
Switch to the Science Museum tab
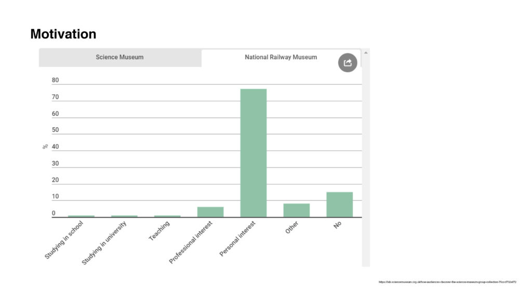coord(120,57)
